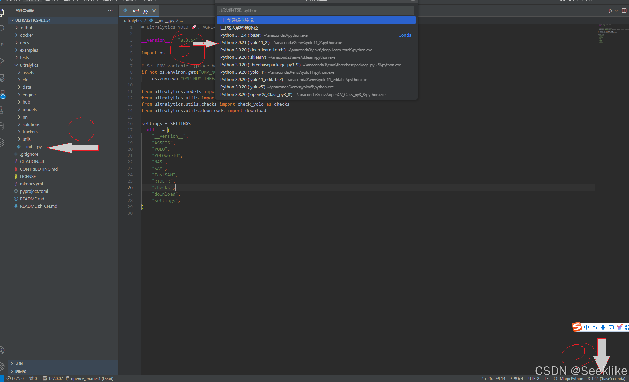The height and width of the screenshot is (382, 629).
Task: Open CITATION.cff file
Action: pos(63,161)
